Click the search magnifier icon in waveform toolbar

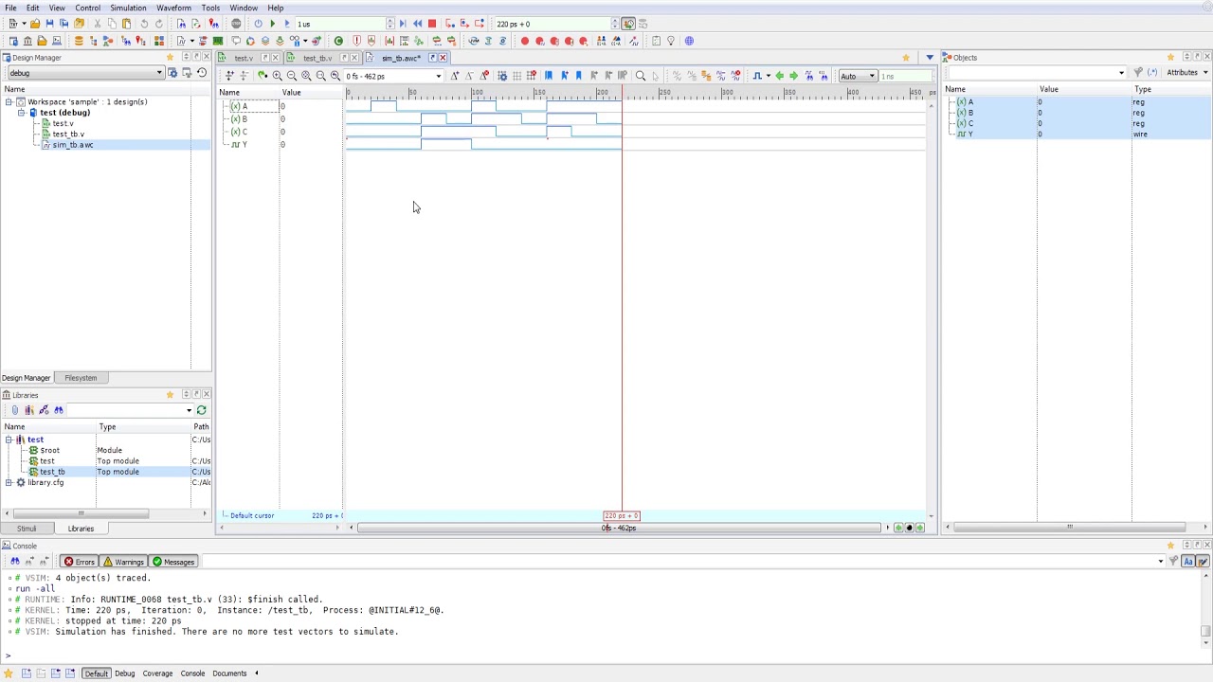click(x=641, y=76)
